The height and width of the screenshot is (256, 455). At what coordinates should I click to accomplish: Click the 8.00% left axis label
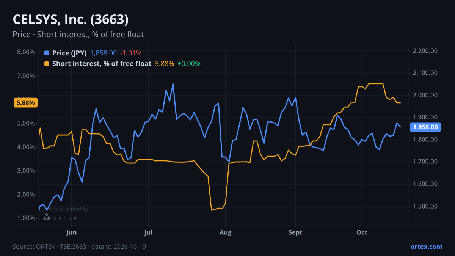[x=26, y=52]
